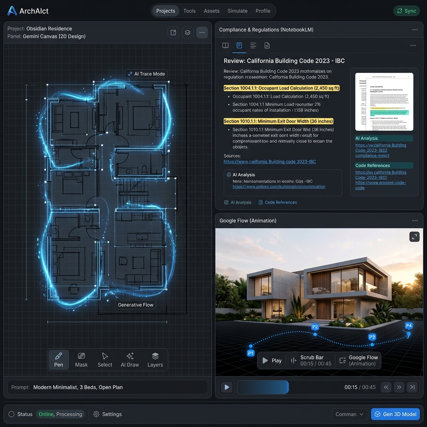427x427 pixels.
Task: Open the Assets tab
Action: click(211, 11)
